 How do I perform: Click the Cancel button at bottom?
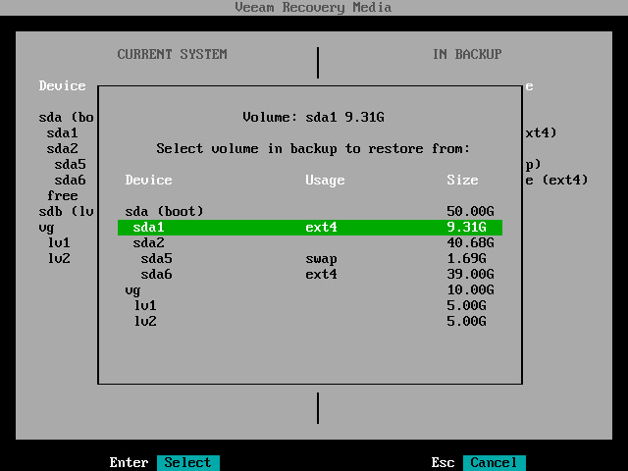click(x=494, y=462)
